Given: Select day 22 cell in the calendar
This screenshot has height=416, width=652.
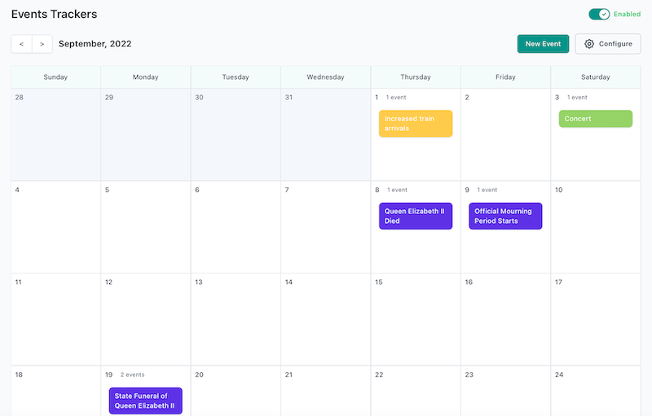Looking at the screenshot, I should coord(416,391).
